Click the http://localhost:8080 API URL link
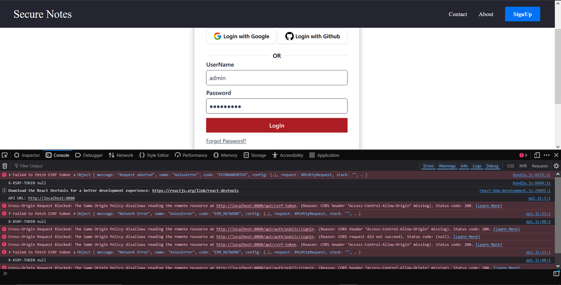The image size is (561, 285). coord(51,198)
